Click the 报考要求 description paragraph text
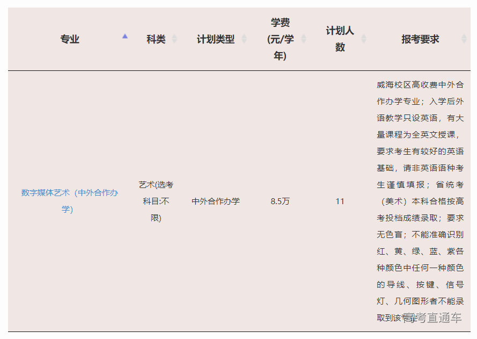The width and height of the screenshot is (477, 339). [x=420, y=201]
